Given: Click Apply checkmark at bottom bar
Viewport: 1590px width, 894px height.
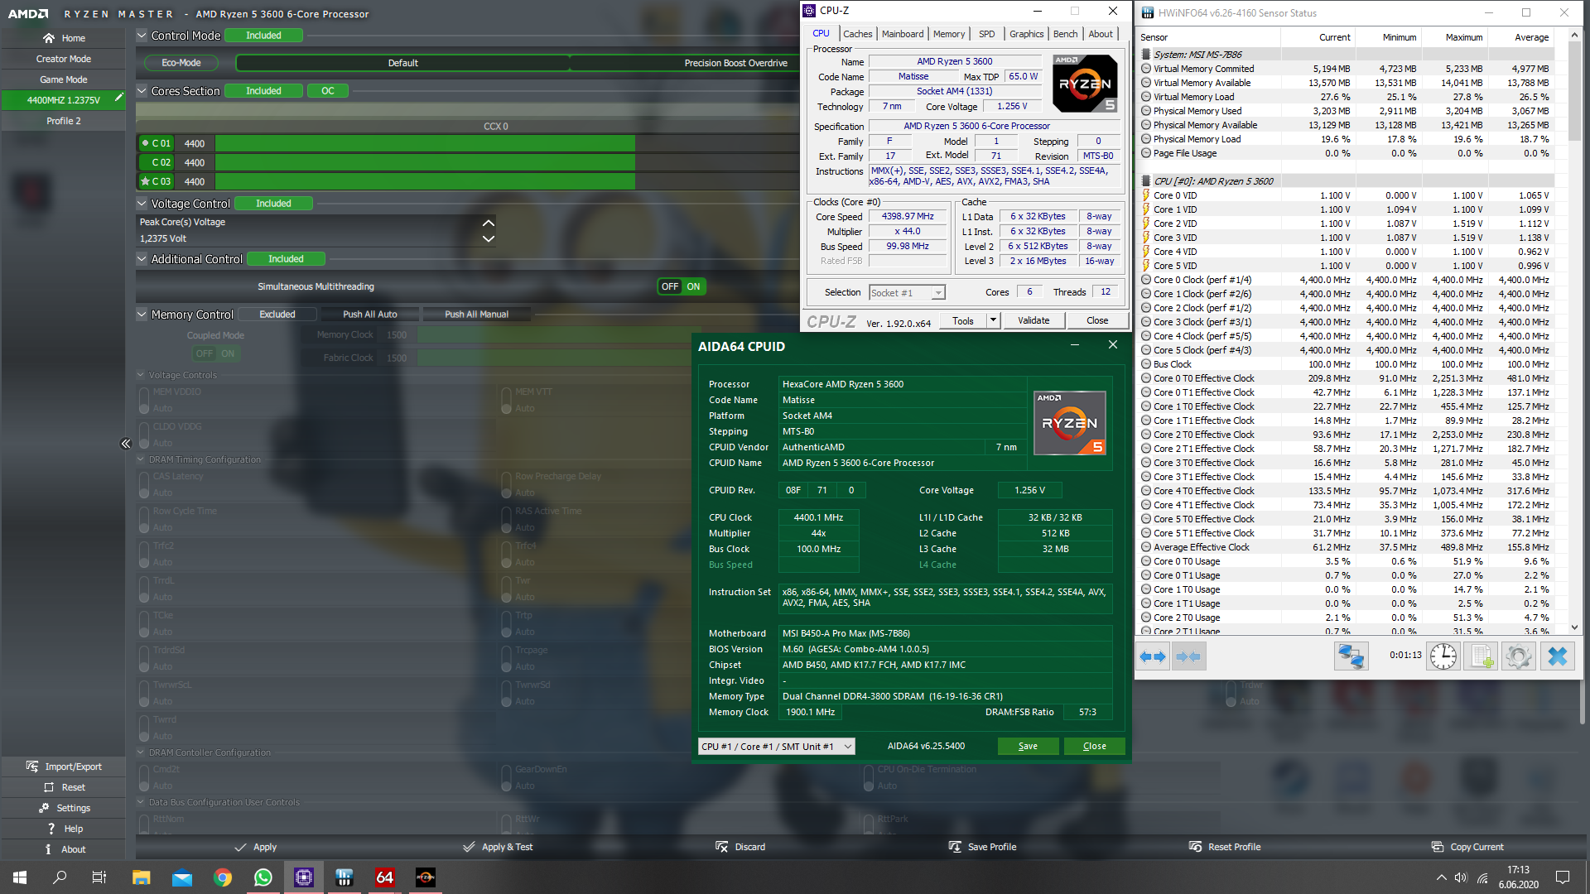Looking at the screenshot, I should click(255, 847).
